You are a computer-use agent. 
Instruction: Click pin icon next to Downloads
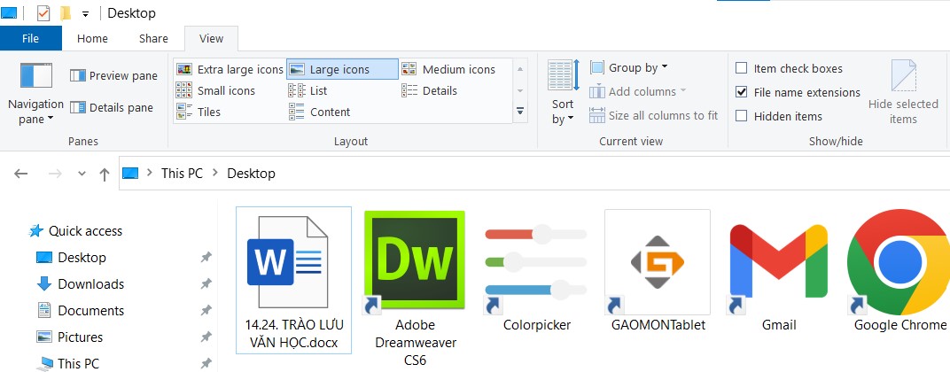206,284
